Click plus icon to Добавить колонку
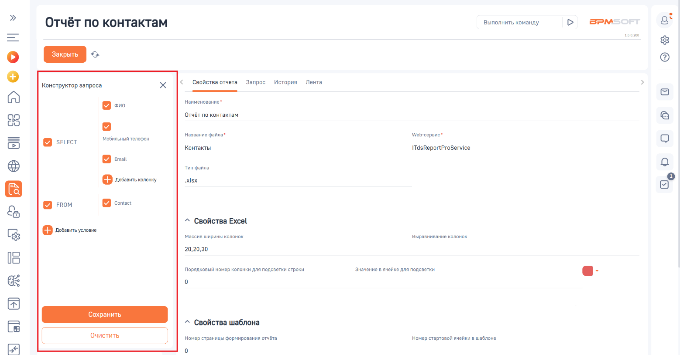The width and height of the screenshot is (680, 355). pos(107,179)
